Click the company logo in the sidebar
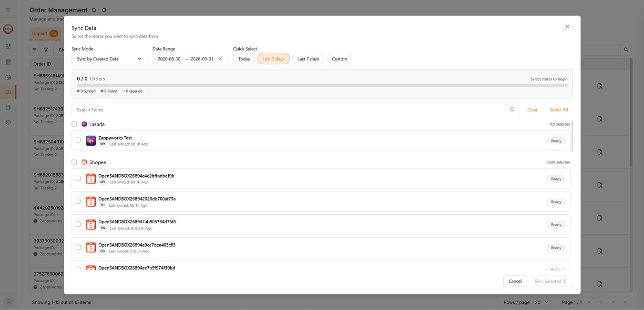 tap(8, 30)
